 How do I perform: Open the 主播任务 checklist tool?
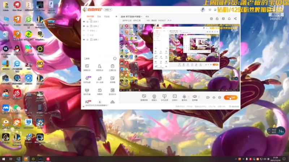pos(112,67)
